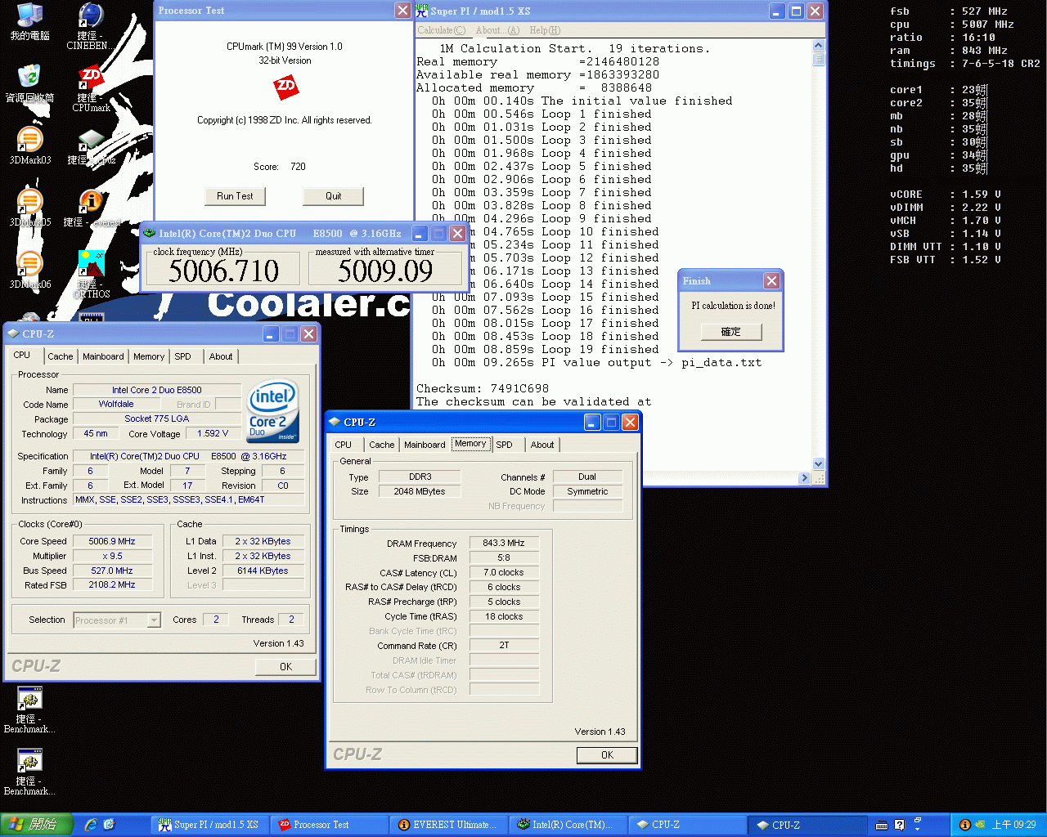Click Super PI horizontal scrollbar right arrow

[805, 477]
